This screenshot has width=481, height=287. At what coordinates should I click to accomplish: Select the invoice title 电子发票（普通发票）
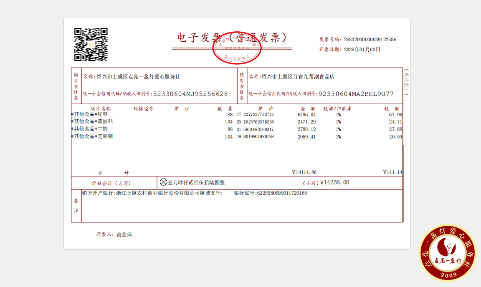232,38
